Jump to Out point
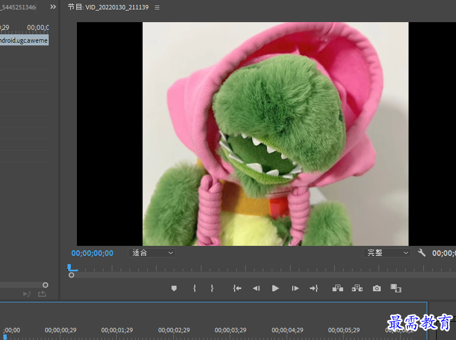This screenshot has height=340, width=456. point(314,289)
